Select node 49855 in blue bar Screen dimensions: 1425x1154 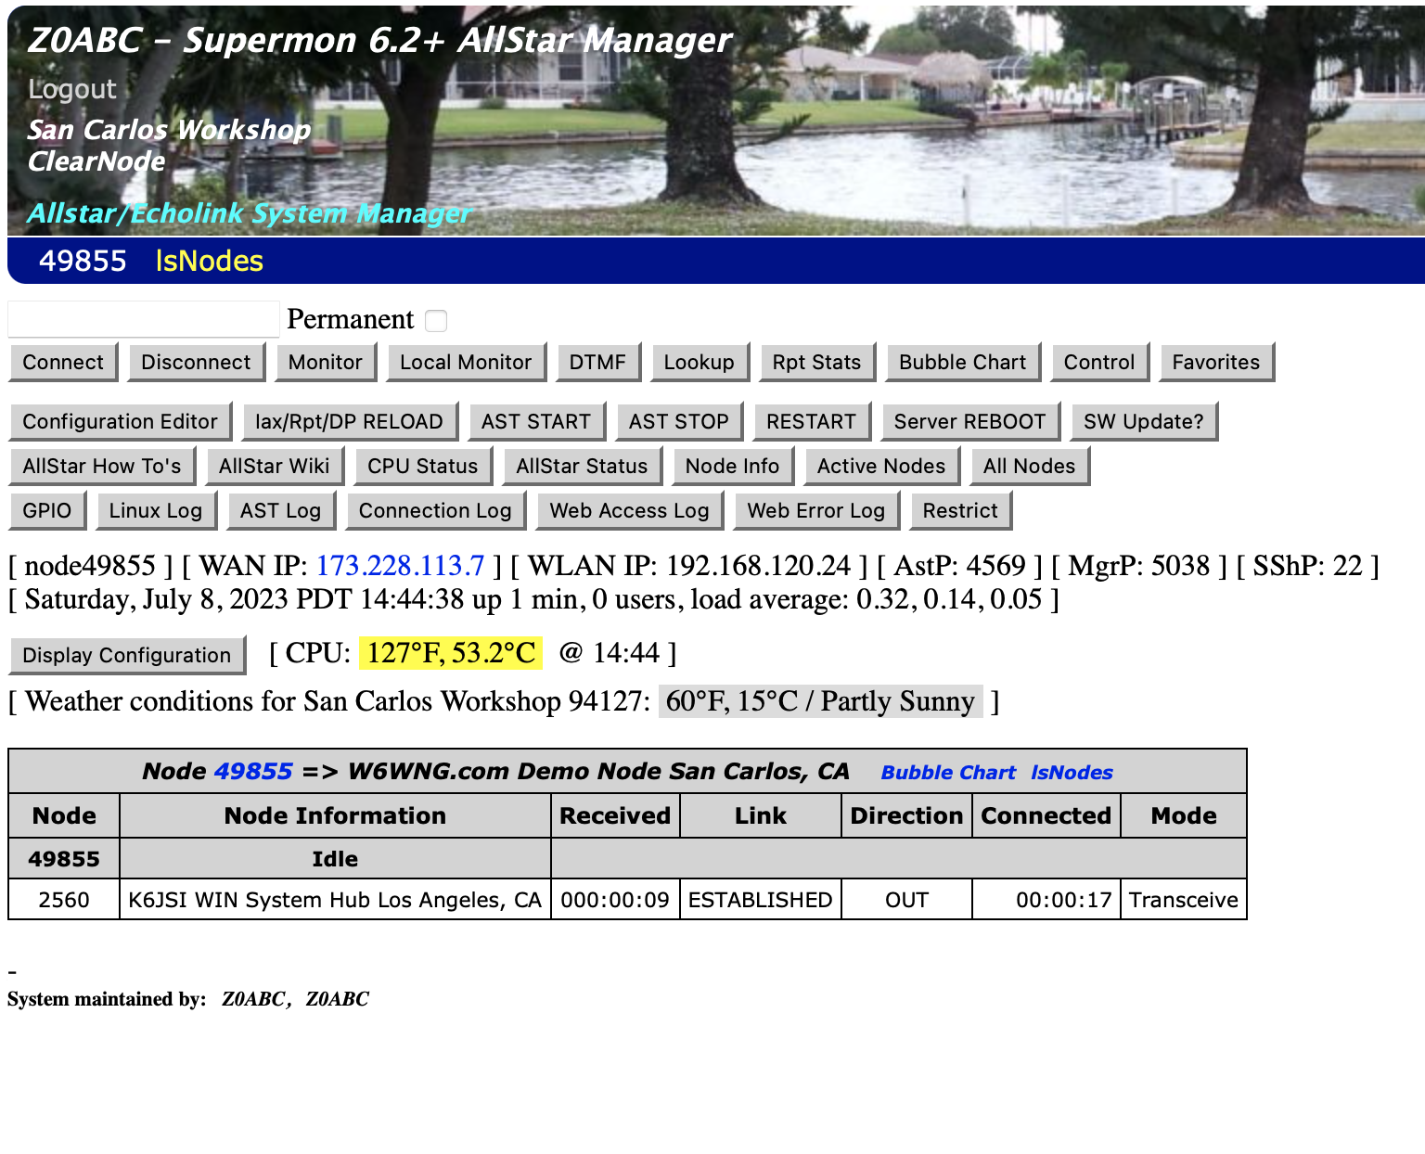(83, 262)
